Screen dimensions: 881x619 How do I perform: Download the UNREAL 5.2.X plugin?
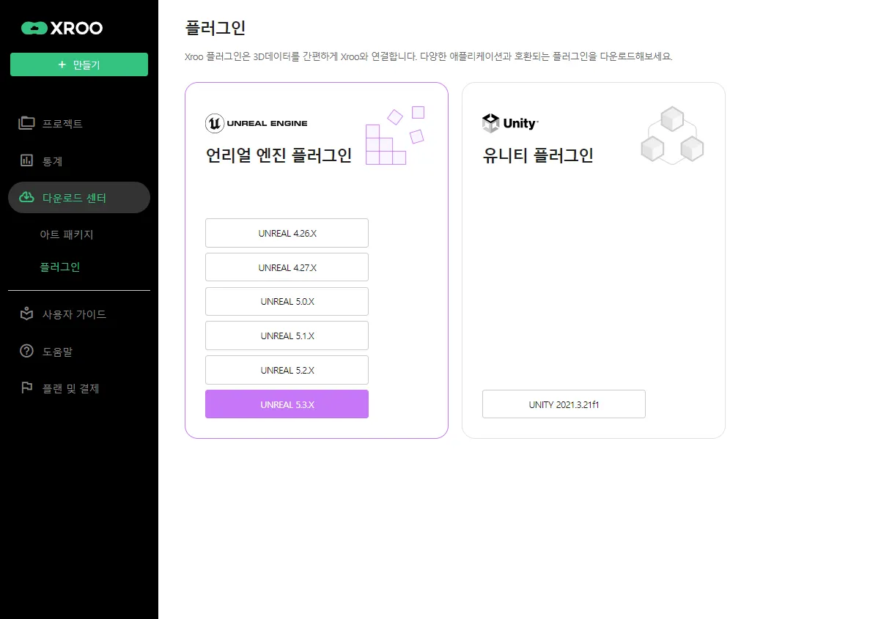tap(287, 371)
